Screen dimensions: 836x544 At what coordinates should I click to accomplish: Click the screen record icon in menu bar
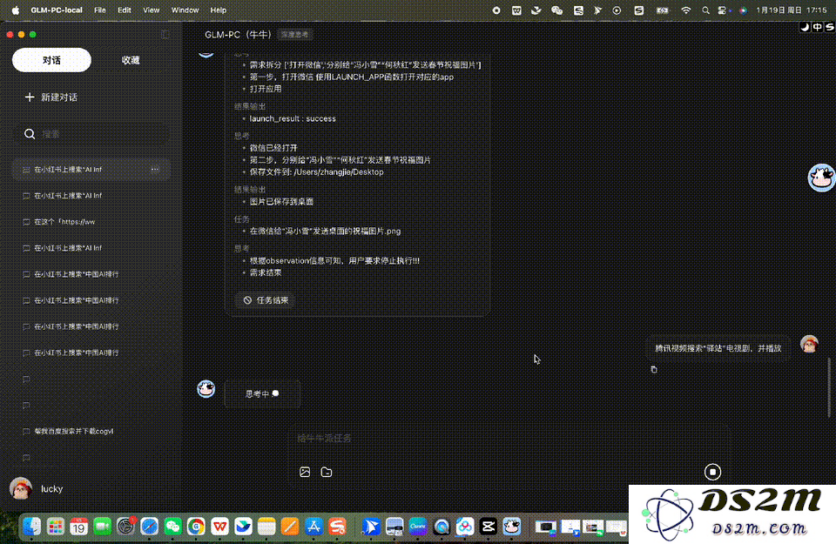pos(496,10)
